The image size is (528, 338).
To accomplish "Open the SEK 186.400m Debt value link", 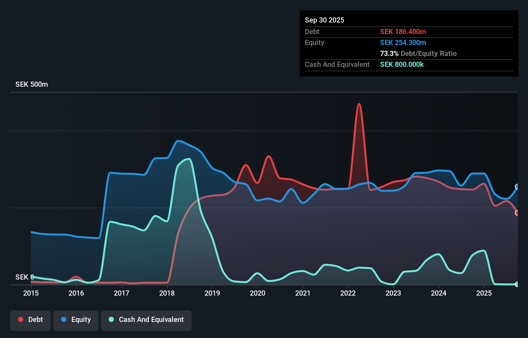I will coord(403,31).
